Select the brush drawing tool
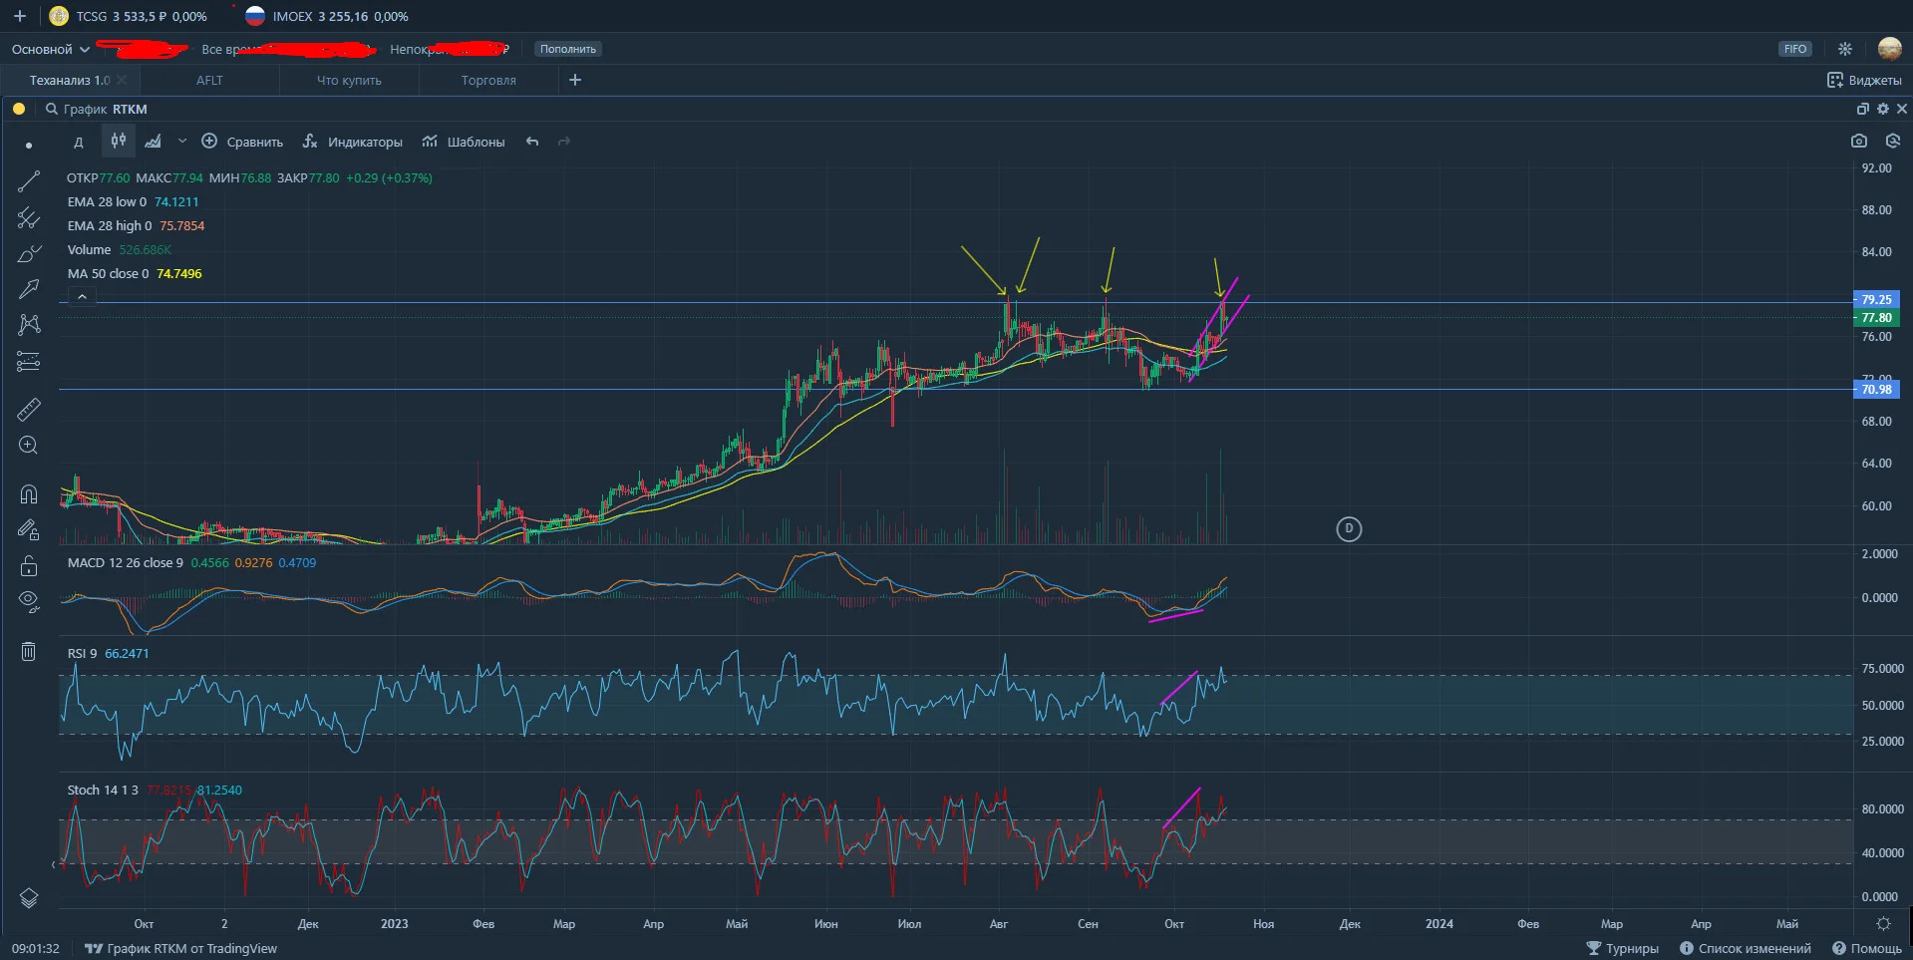The image size is (1913, 960). pos(29,253)
